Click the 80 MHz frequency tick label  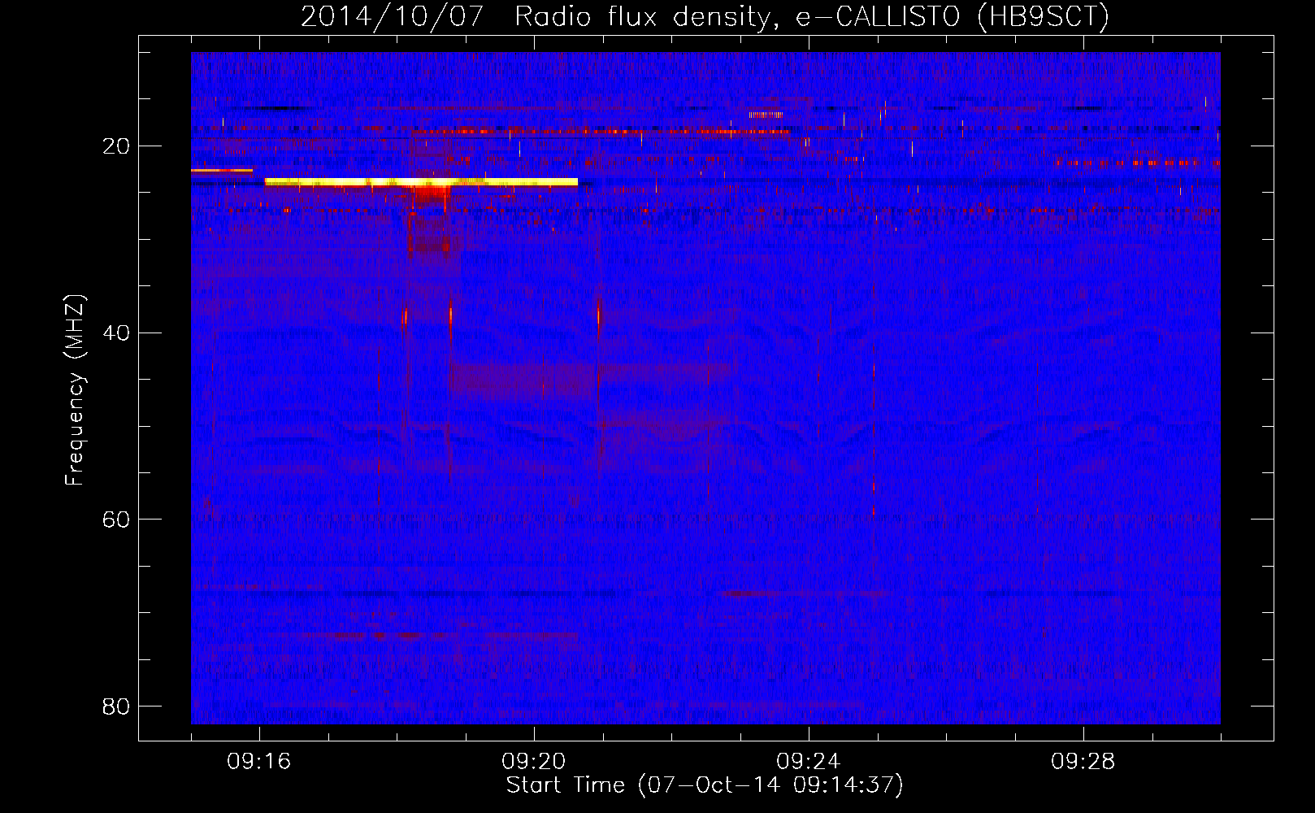[116, 706]
